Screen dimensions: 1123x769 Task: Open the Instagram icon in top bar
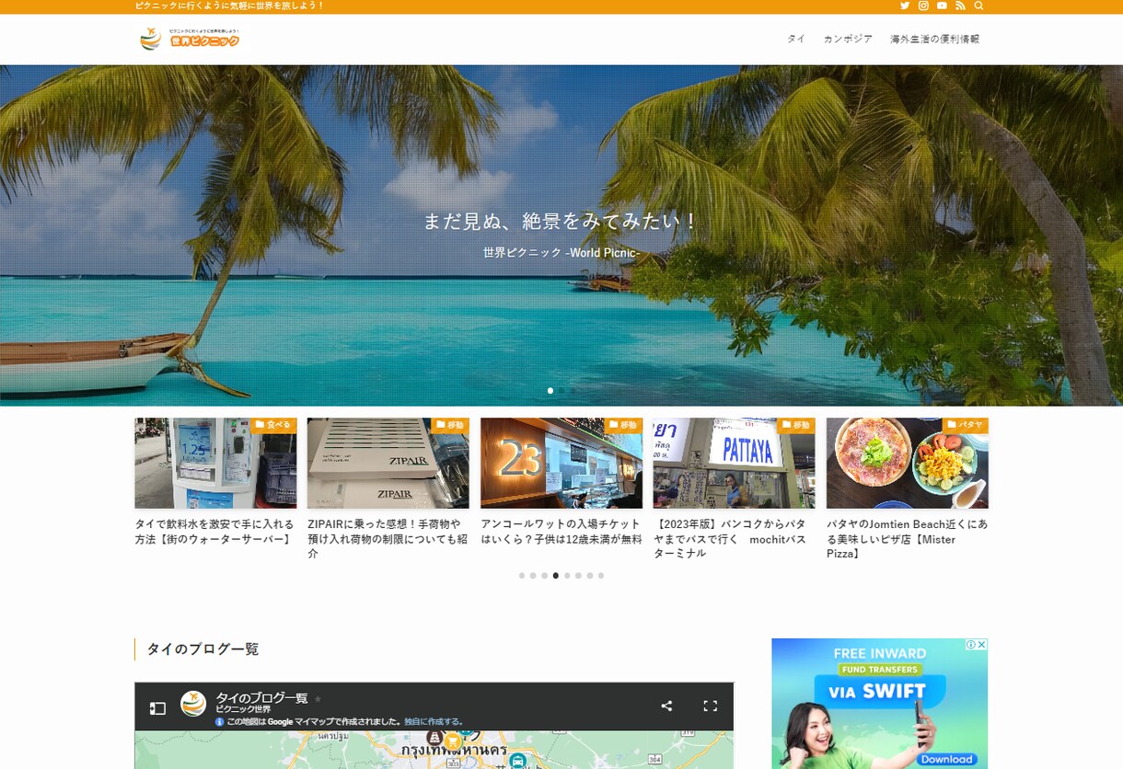click(x=923, y=6)
